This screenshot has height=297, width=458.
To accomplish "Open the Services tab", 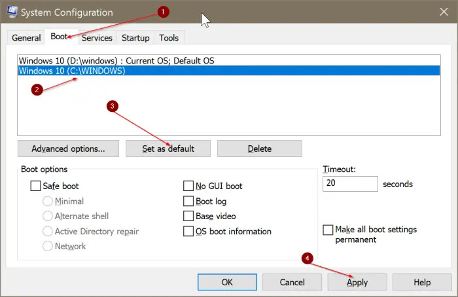I will (97, 38).
